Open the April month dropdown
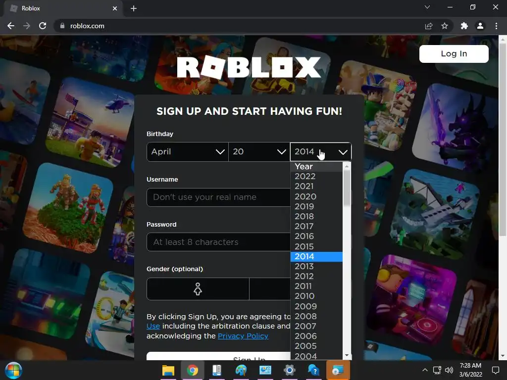 point(188,151)
